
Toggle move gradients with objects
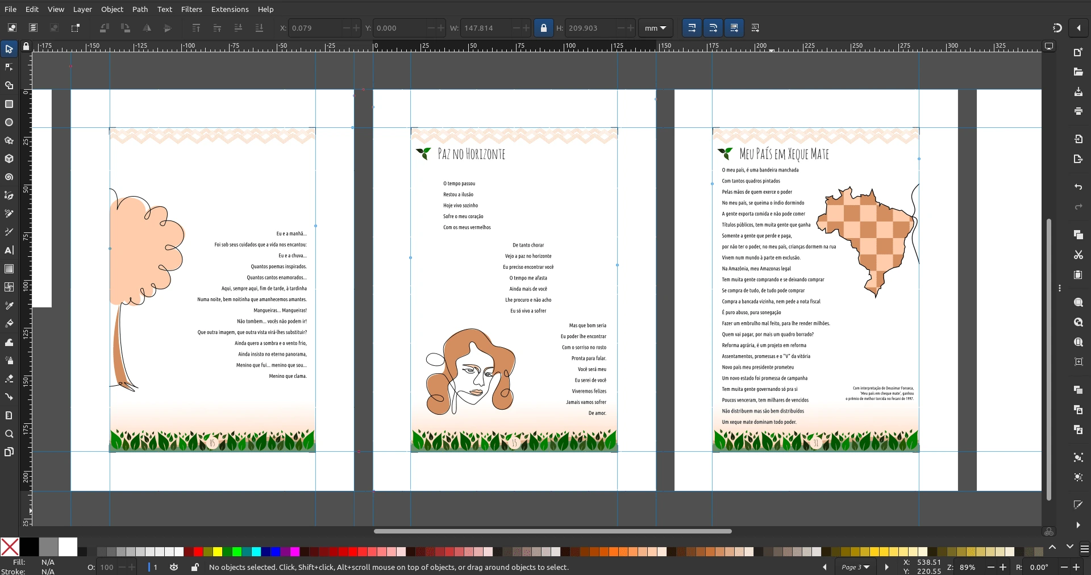pos(734,28)
